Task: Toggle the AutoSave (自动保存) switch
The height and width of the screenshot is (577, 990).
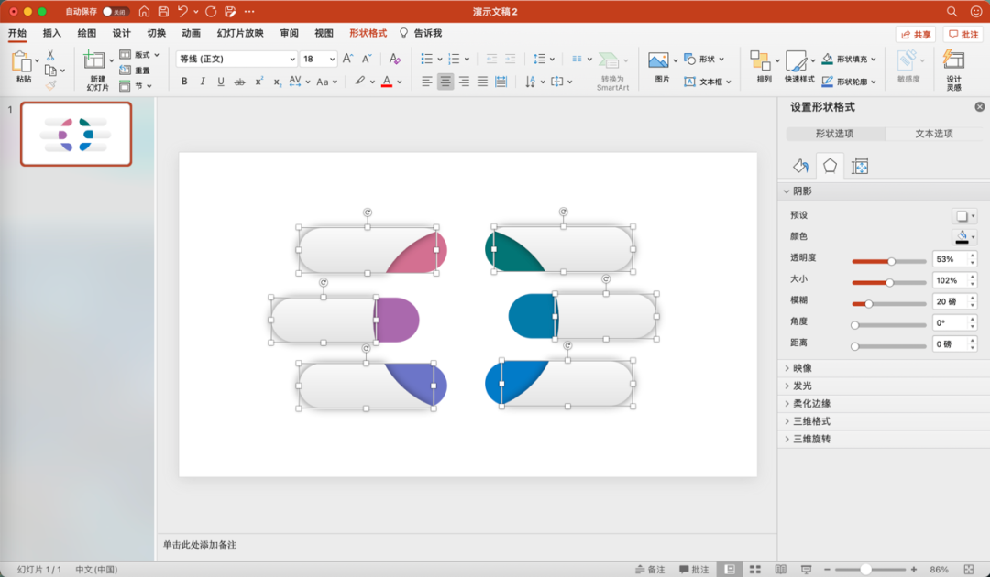Action: tap(115, 12)
